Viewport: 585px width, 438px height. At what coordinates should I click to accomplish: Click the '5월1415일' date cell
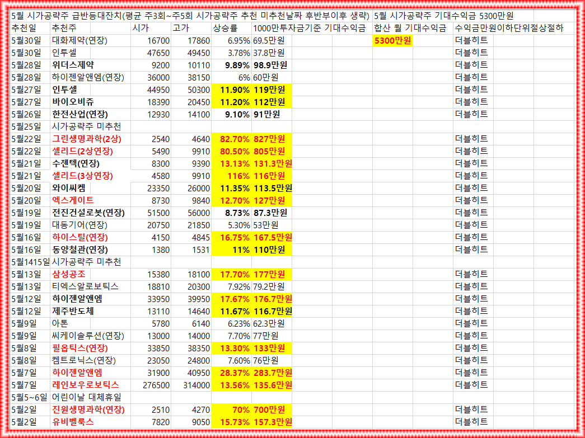click(30, 262)
